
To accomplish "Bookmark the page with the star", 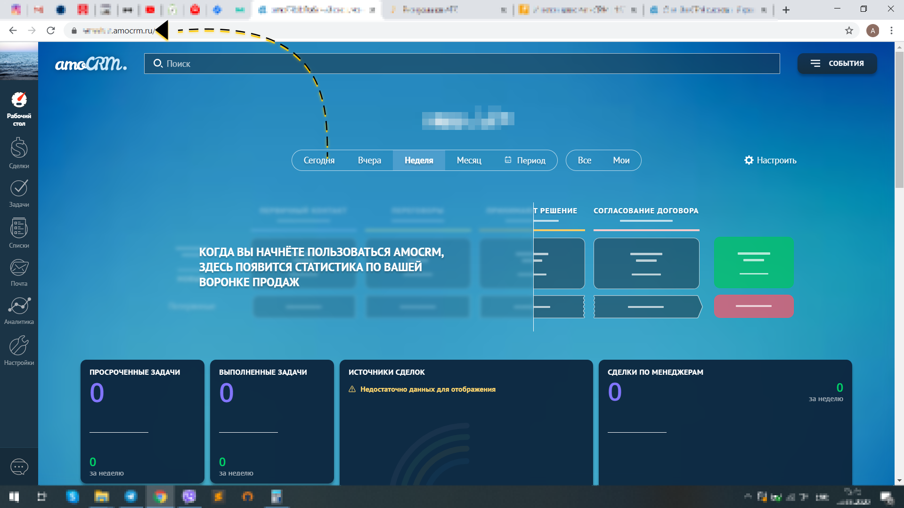I will (x=848, y=30).
